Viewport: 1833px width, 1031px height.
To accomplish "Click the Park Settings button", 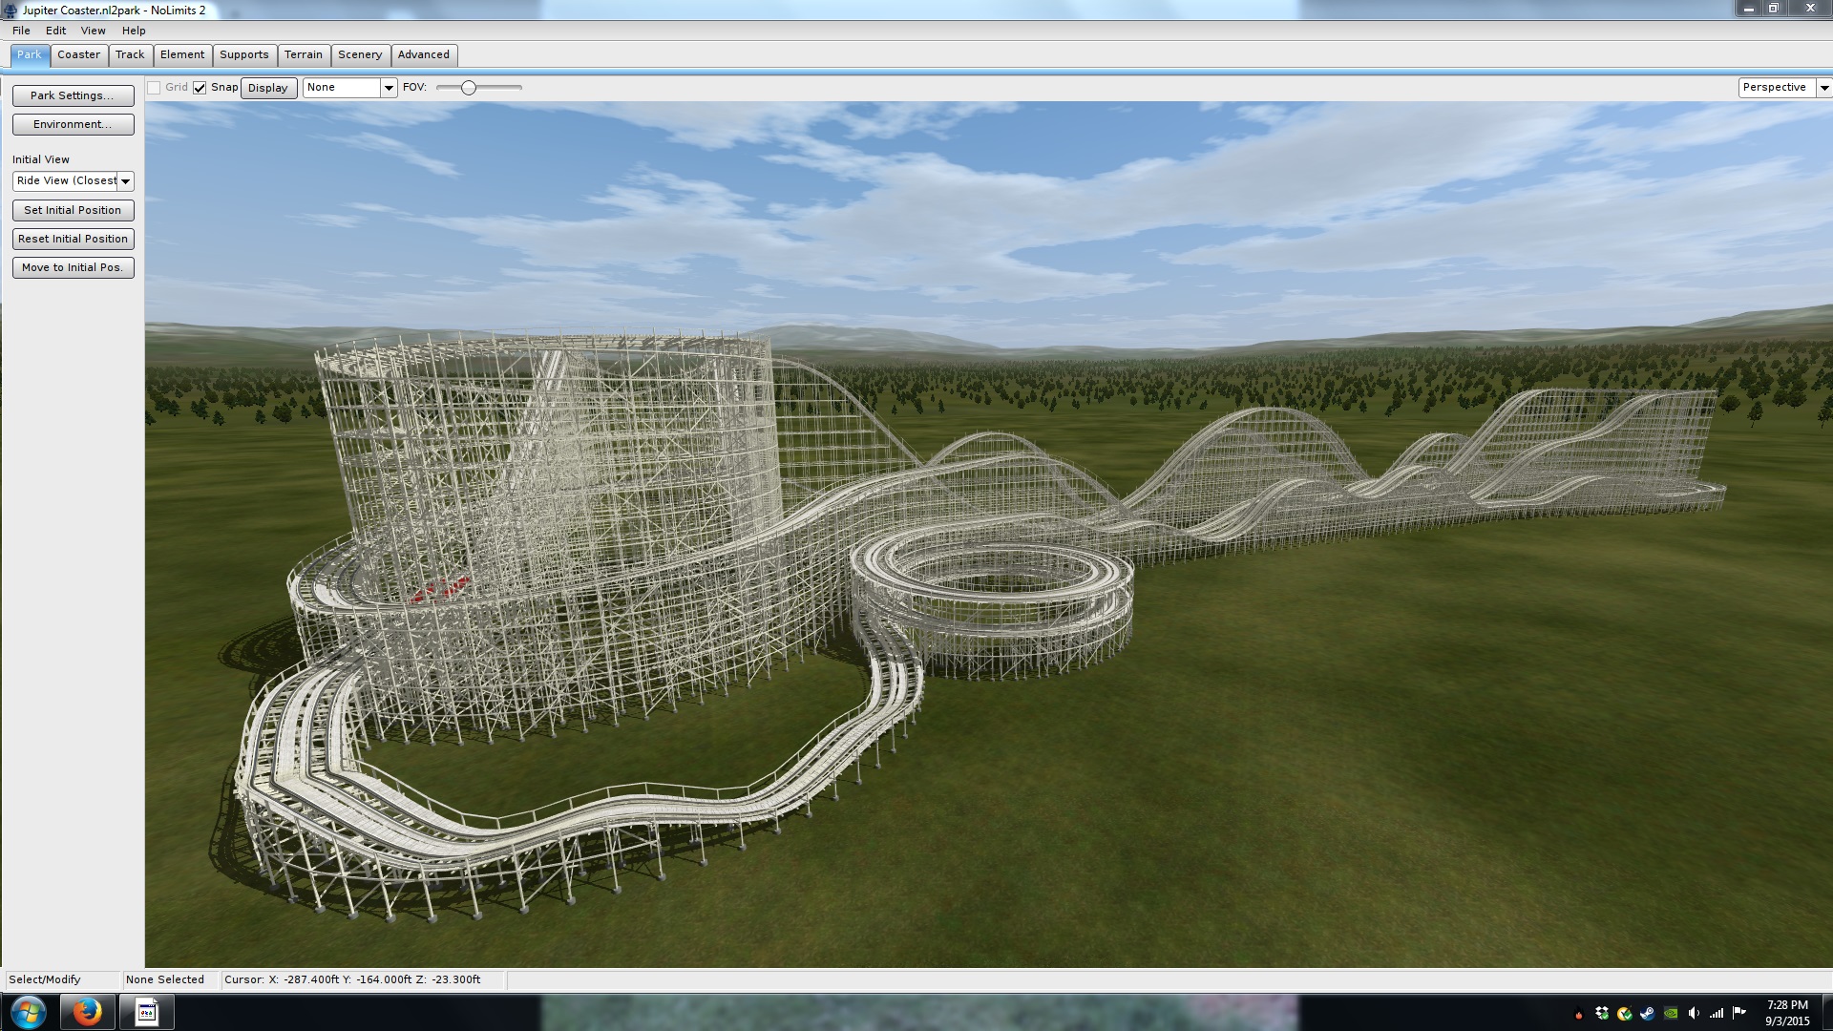I will click(73, 95).
